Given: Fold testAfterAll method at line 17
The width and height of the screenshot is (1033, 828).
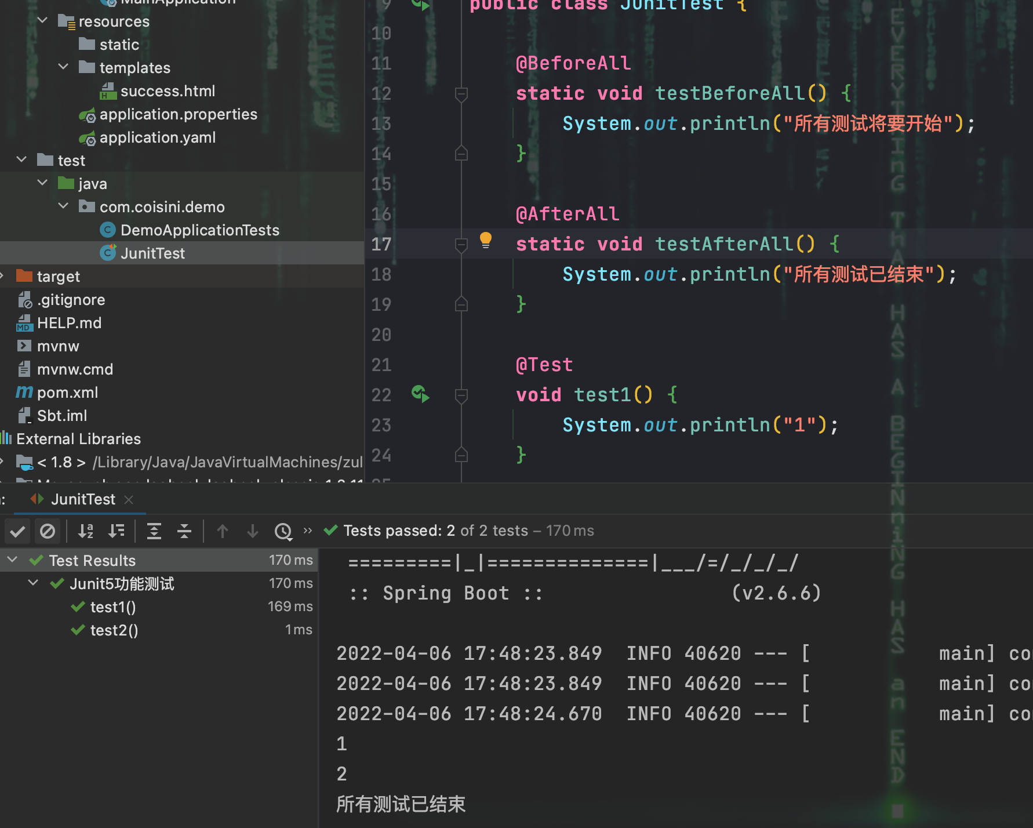Looking at the screenshot, I should (461, 245).
